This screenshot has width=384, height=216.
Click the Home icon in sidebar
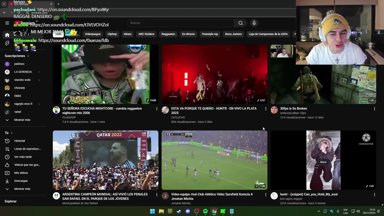point(7,35)
